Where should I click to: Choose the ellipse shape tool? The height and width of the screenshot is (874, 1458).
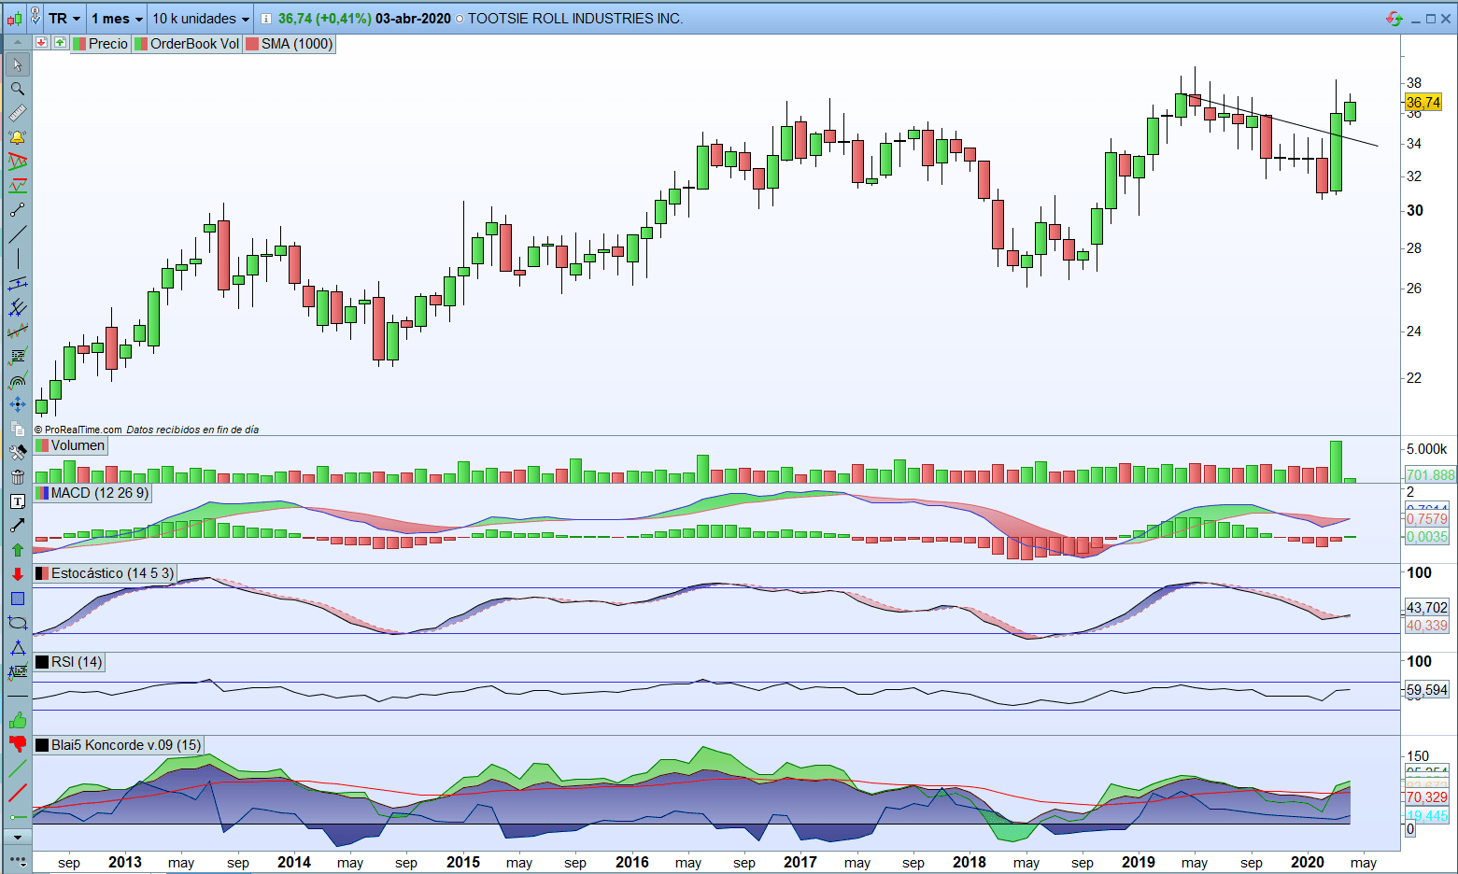coord(17,623)
